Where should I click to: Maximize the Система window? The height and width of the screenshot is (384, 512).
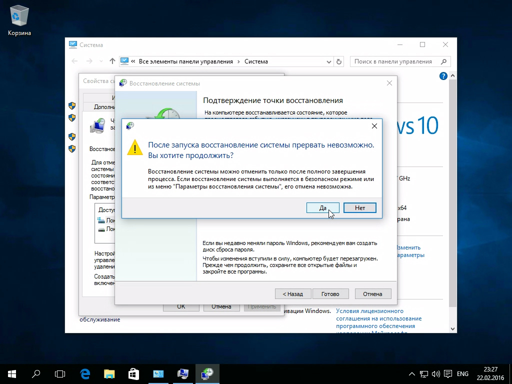[x=422, y=44]
